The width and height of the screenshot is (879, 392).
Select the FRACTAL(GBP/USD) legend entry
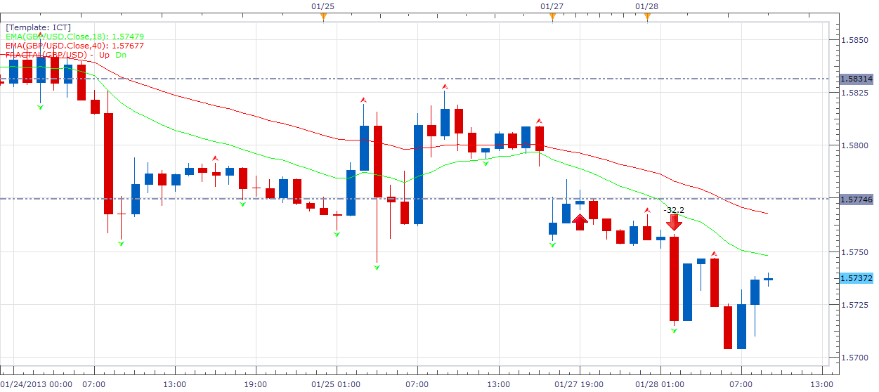[66, 54]
